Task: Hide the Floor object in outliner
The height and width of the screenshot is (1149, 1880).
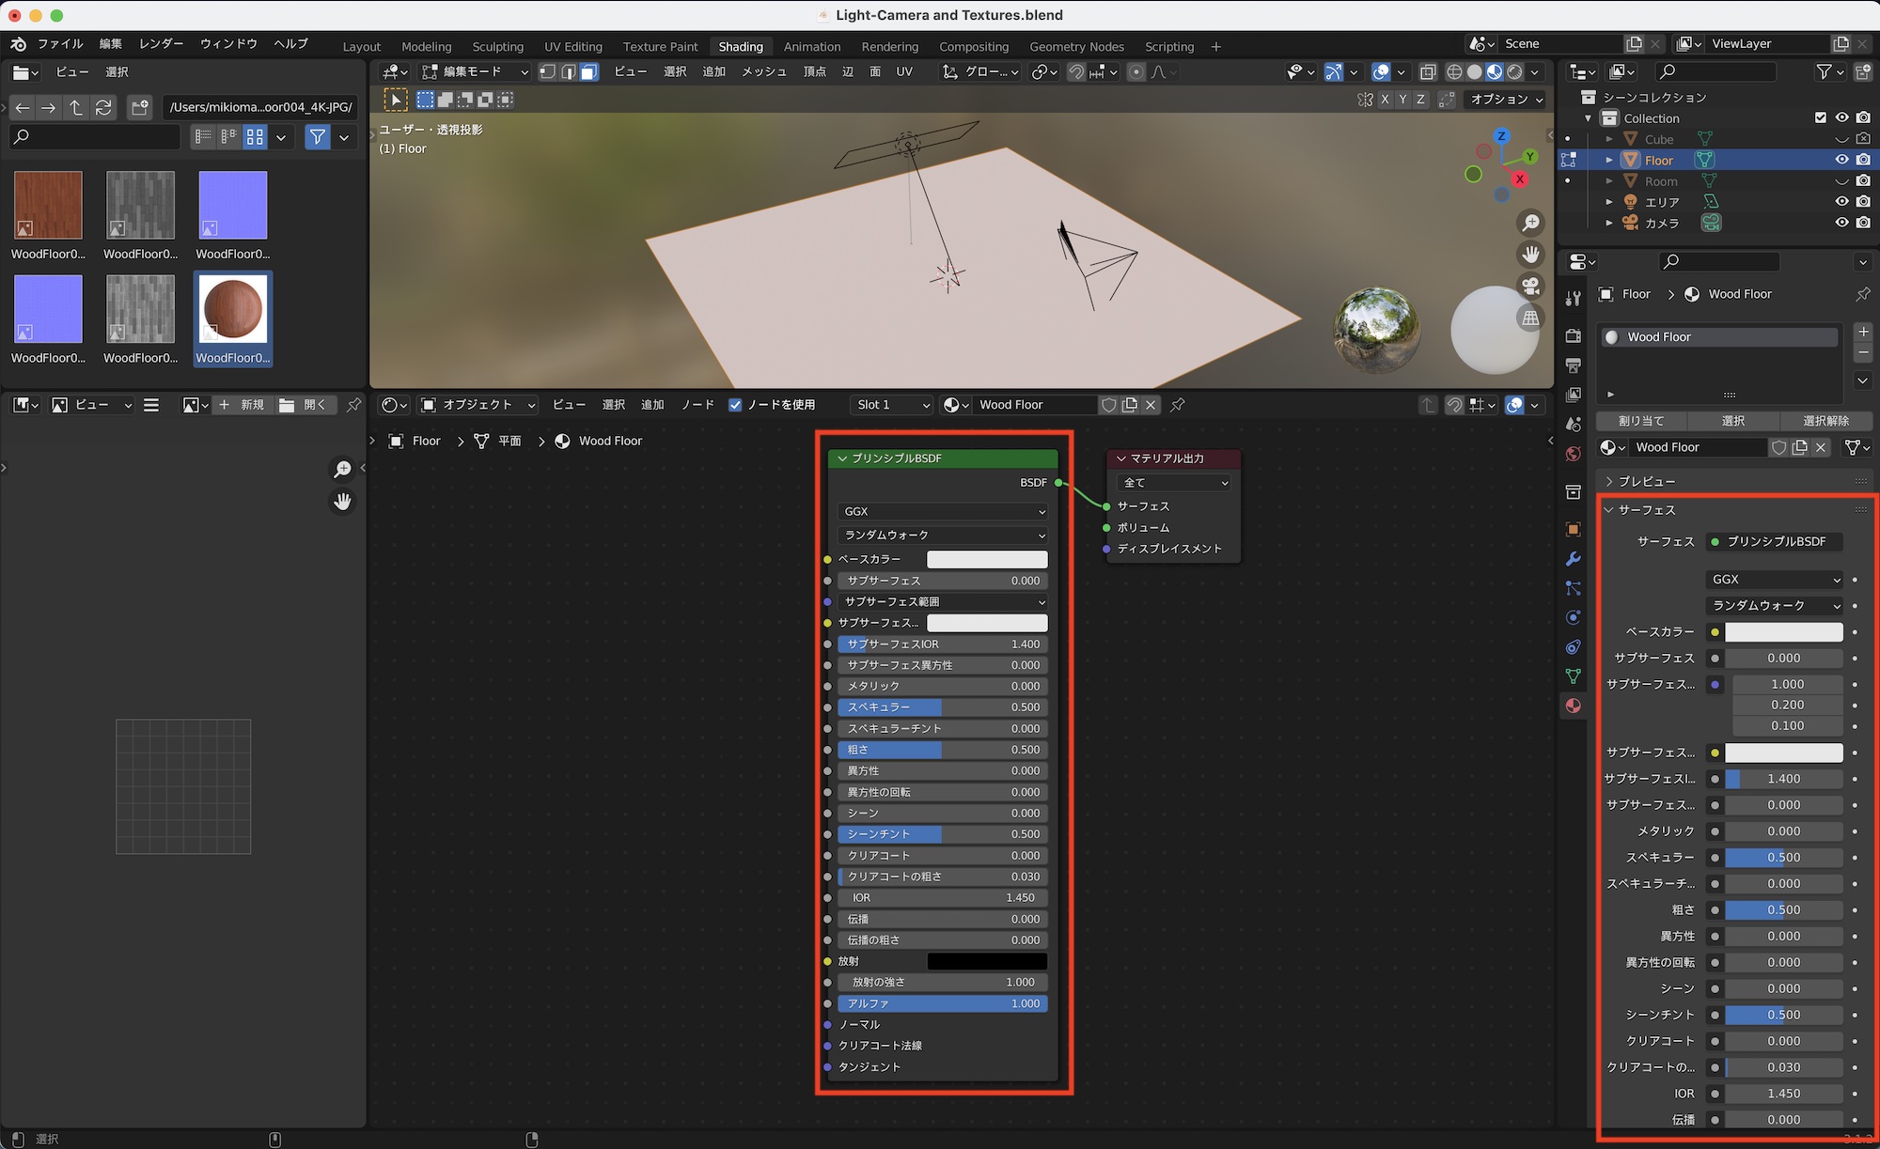Action: click(x=1841, y=160)
